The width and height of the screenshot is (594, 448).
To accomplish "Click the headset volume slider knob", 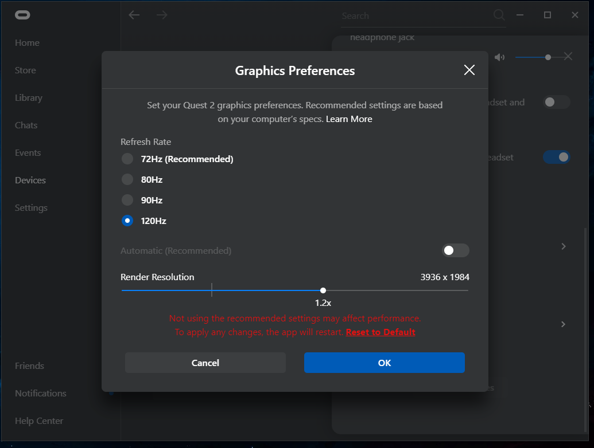I will tap(548, 57).
